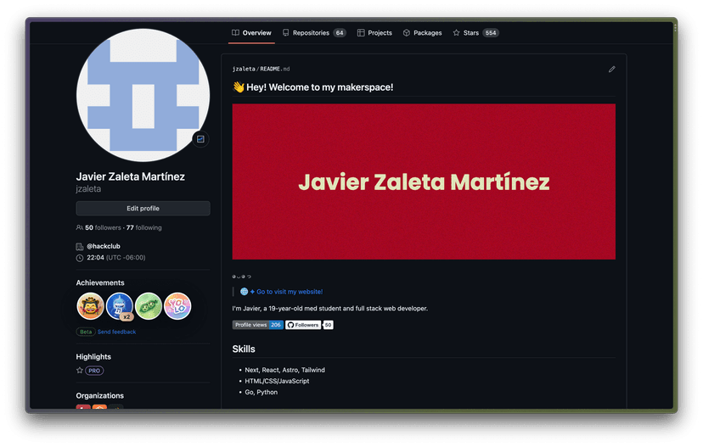Open the Pull Shark x2 achievement badge
The width and height of the screenshot is (703, 447).
[120, 305]
